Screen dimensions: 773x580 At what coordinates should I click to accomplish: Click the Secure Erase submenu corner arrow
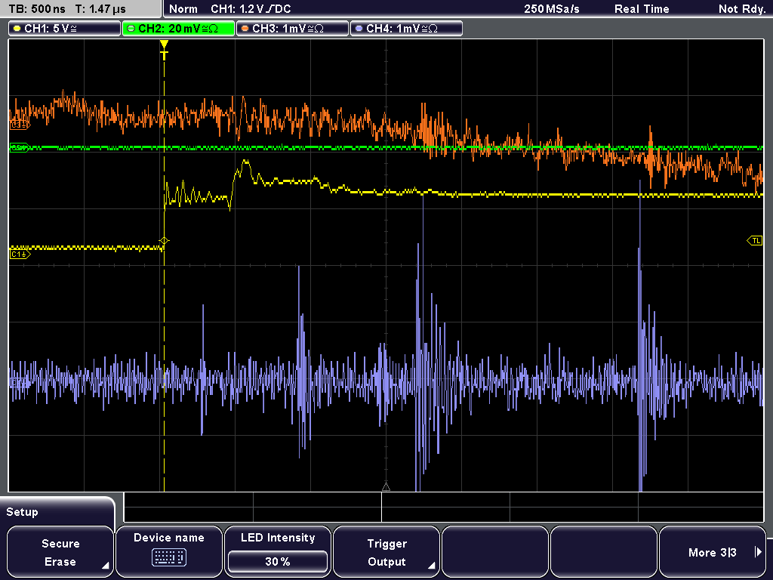[105, 566]
